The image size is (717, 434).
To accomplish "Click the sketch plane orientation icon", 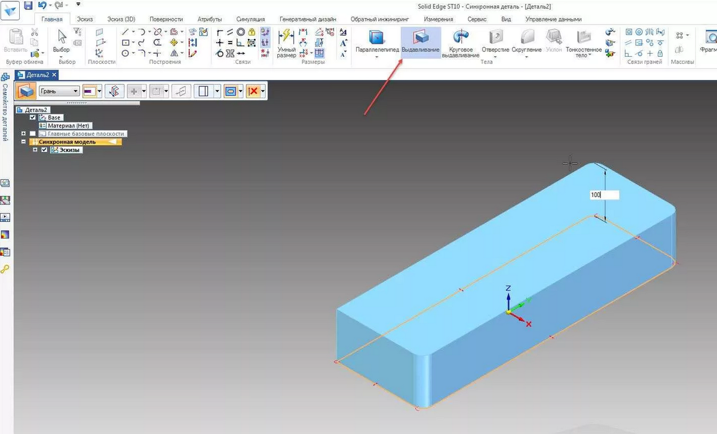I will point(114,91).
